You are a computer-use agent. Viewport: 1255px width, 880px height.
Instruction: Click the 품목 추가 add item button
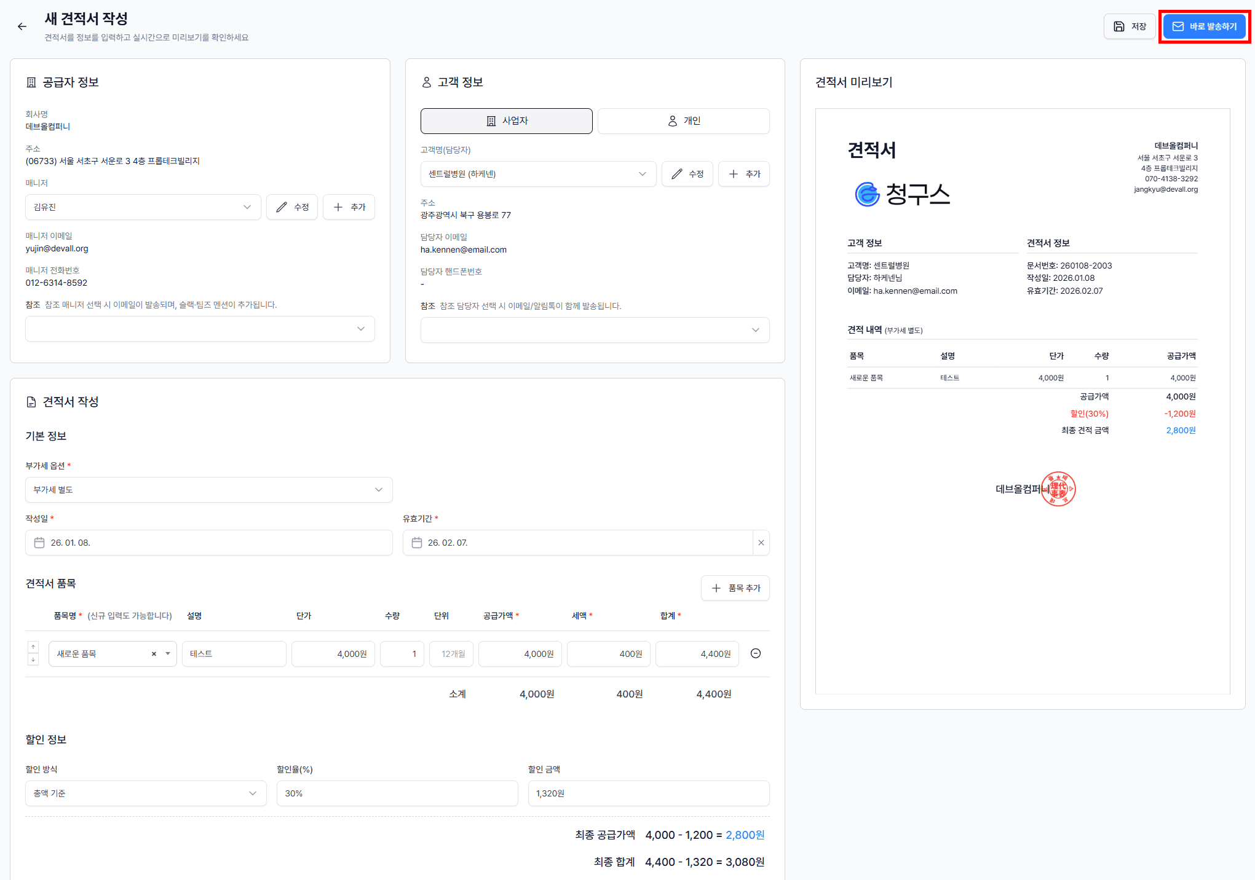735,588
